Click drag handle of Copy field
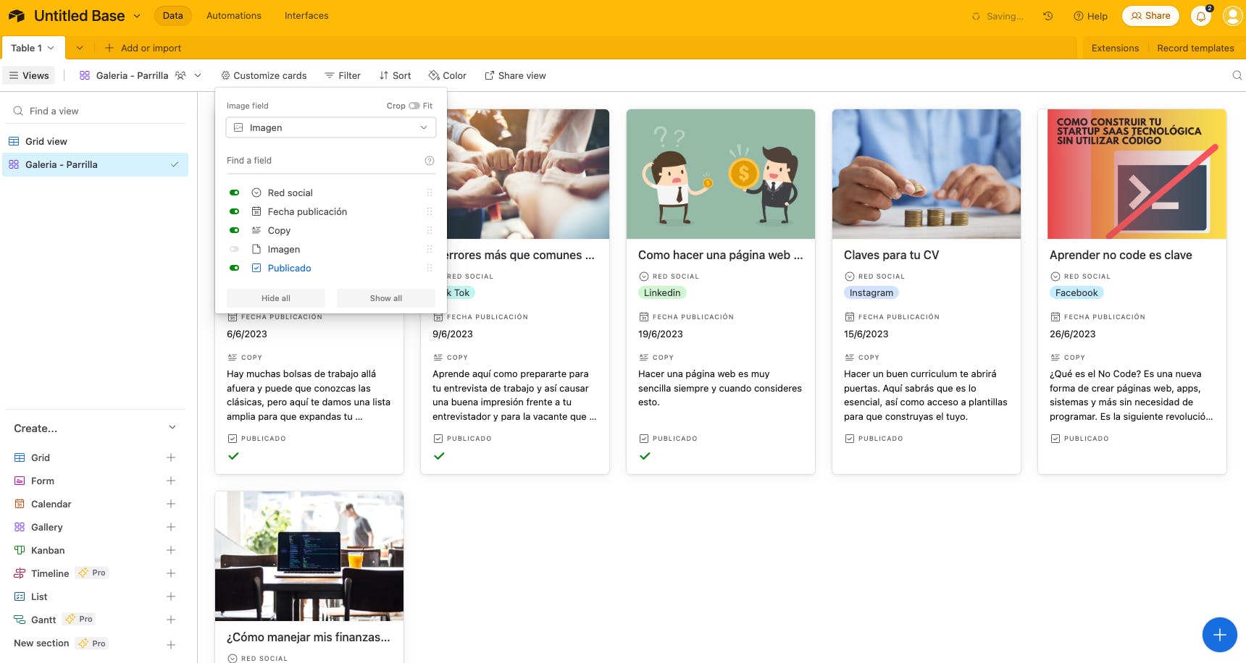1246x663 pixels. coord(429,230)
